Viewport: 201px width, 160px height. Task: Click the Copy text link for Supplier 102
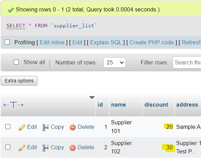(57, 148)
